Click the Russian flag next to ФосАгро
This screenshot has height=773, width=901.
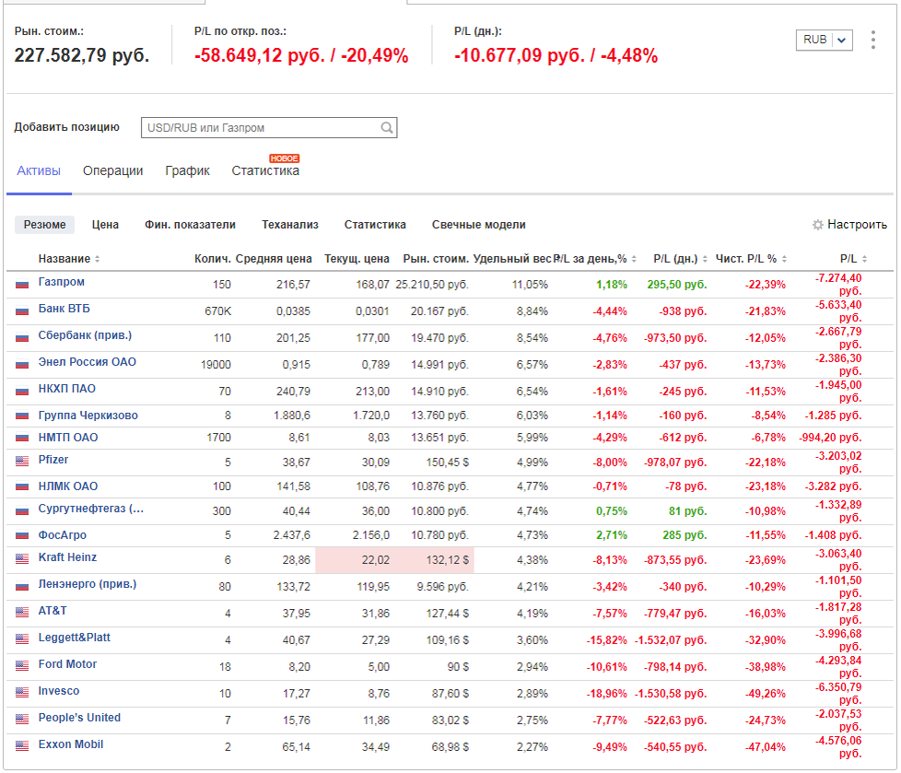point(22,535)
